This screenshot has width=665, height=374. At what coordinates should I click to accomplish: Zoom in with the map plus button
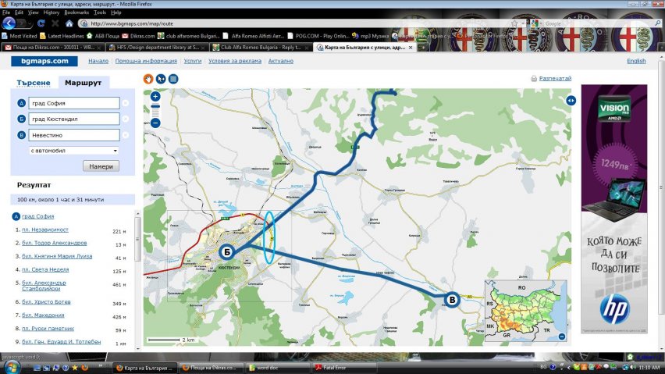[155, 96]
